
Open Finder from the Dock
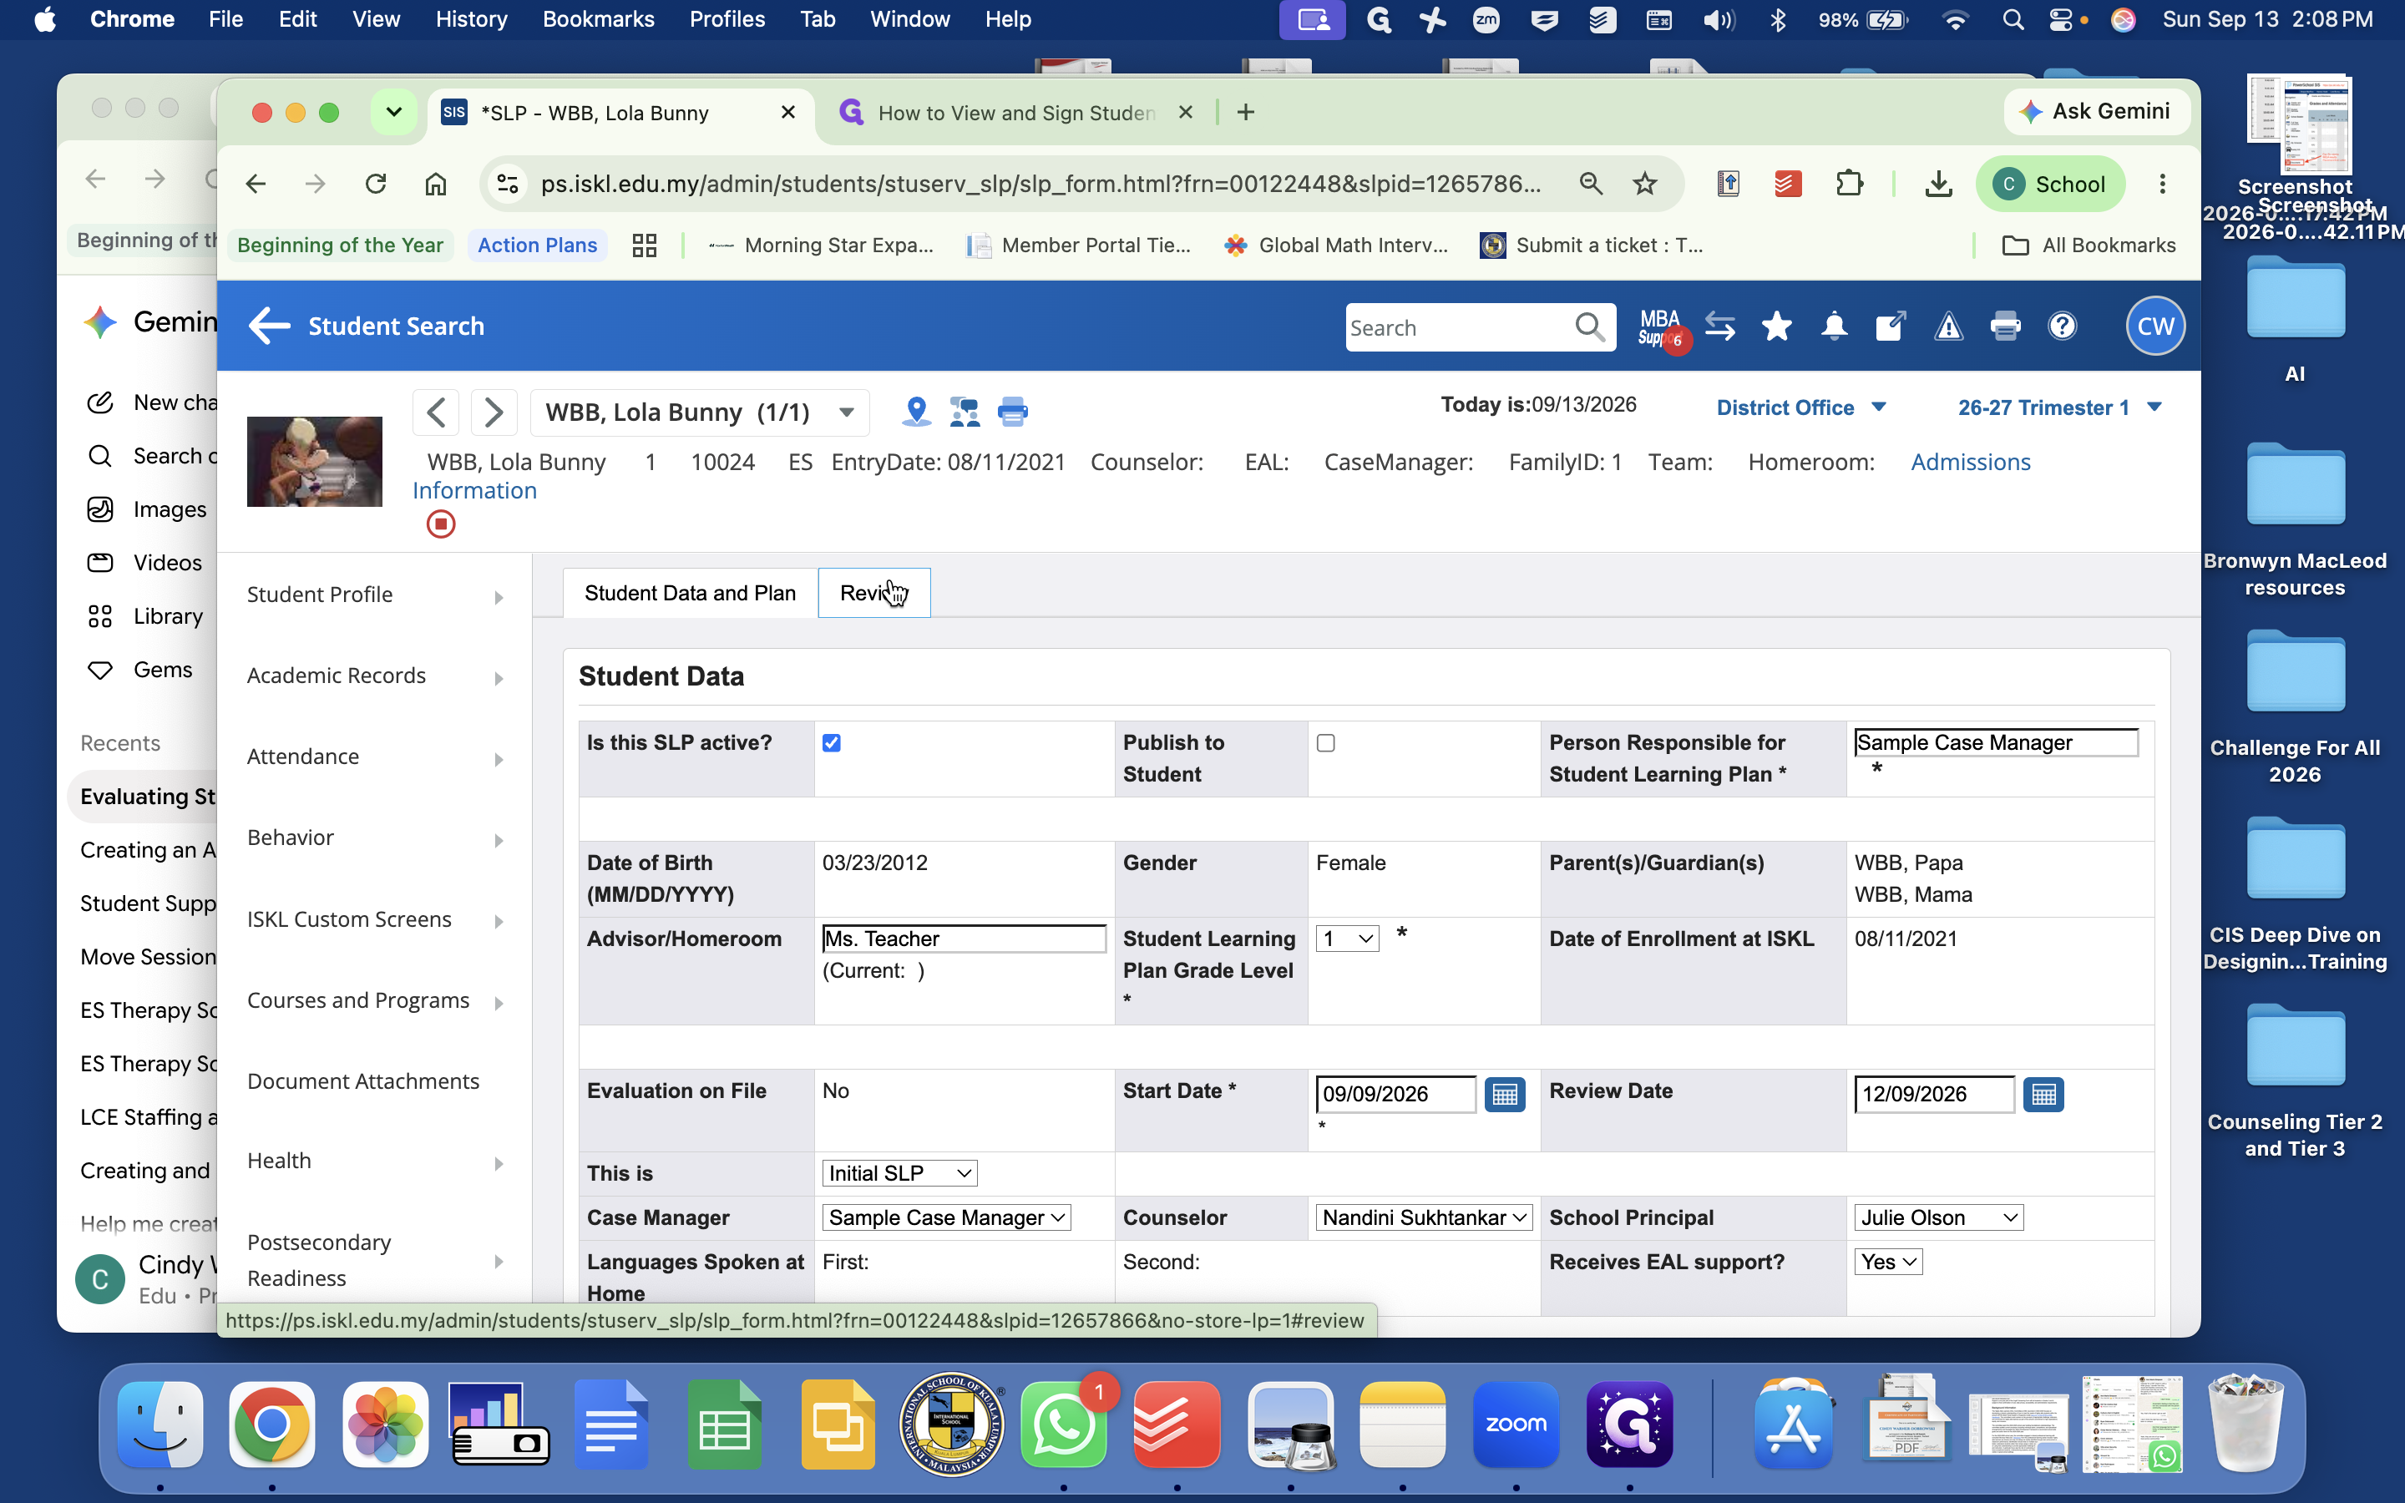coord(160,1425)
